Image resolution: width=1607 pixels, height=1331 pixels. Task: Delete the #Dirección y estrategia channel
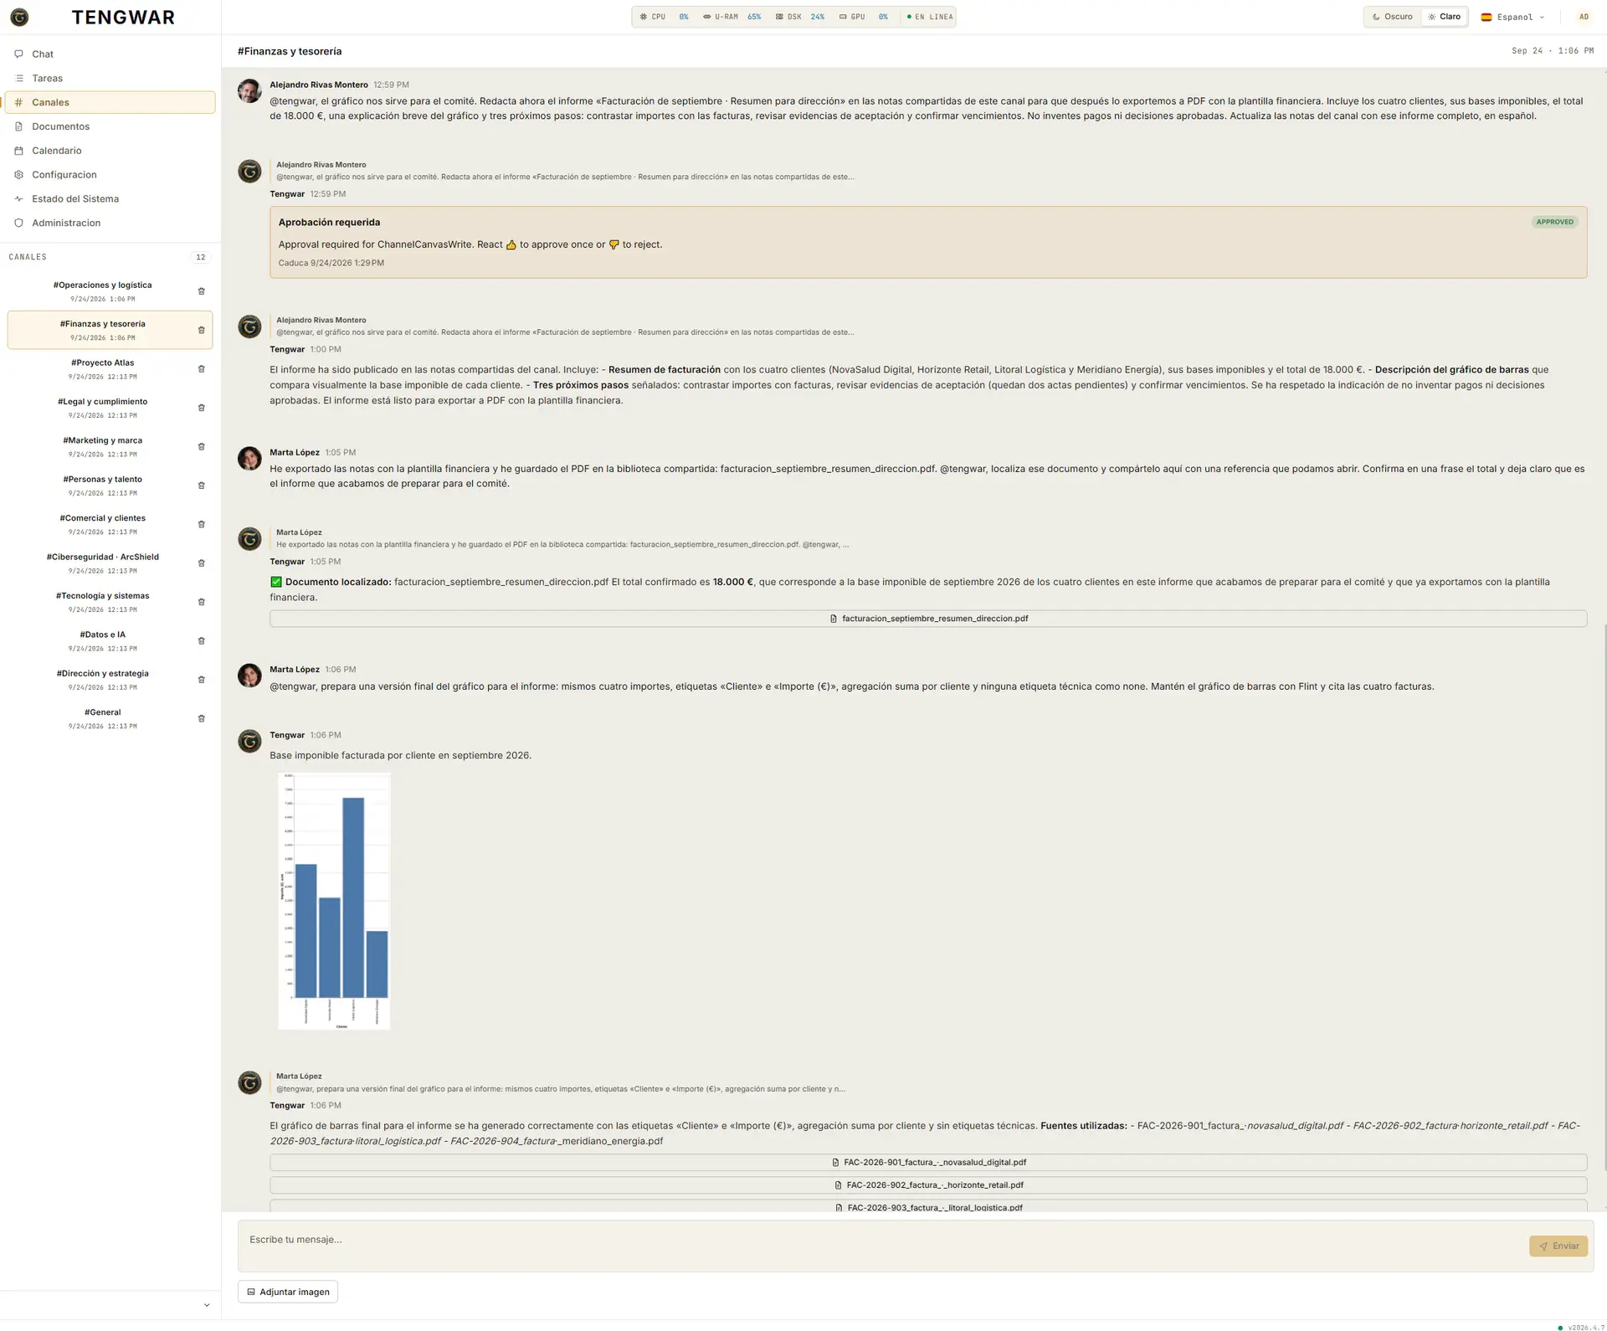point(201,680)
